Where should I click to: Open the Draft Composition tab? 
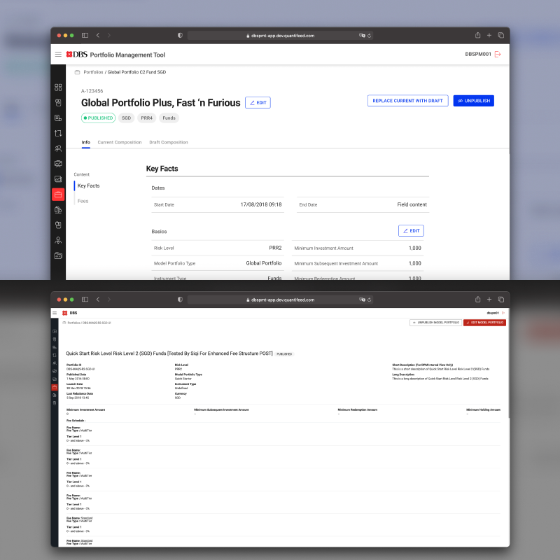point(169,142)
